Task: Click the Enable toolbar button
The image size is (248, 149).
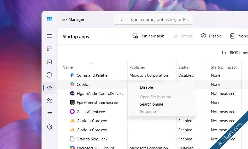Action: [x=183, y=36]
